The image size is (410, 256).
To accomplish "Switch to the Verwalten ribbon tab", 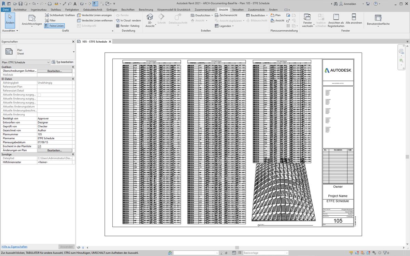I will coord(238,10).
